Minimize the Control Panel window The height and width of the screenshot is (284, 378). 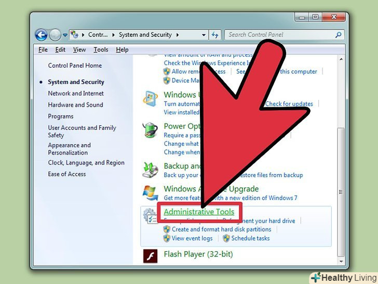[x=302, y=17]
